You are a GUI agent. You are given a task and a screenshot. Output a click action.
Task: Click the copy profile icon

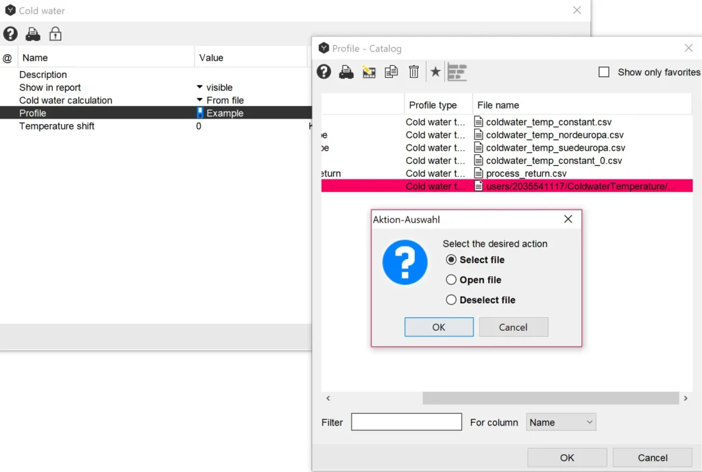click(391, 72)
